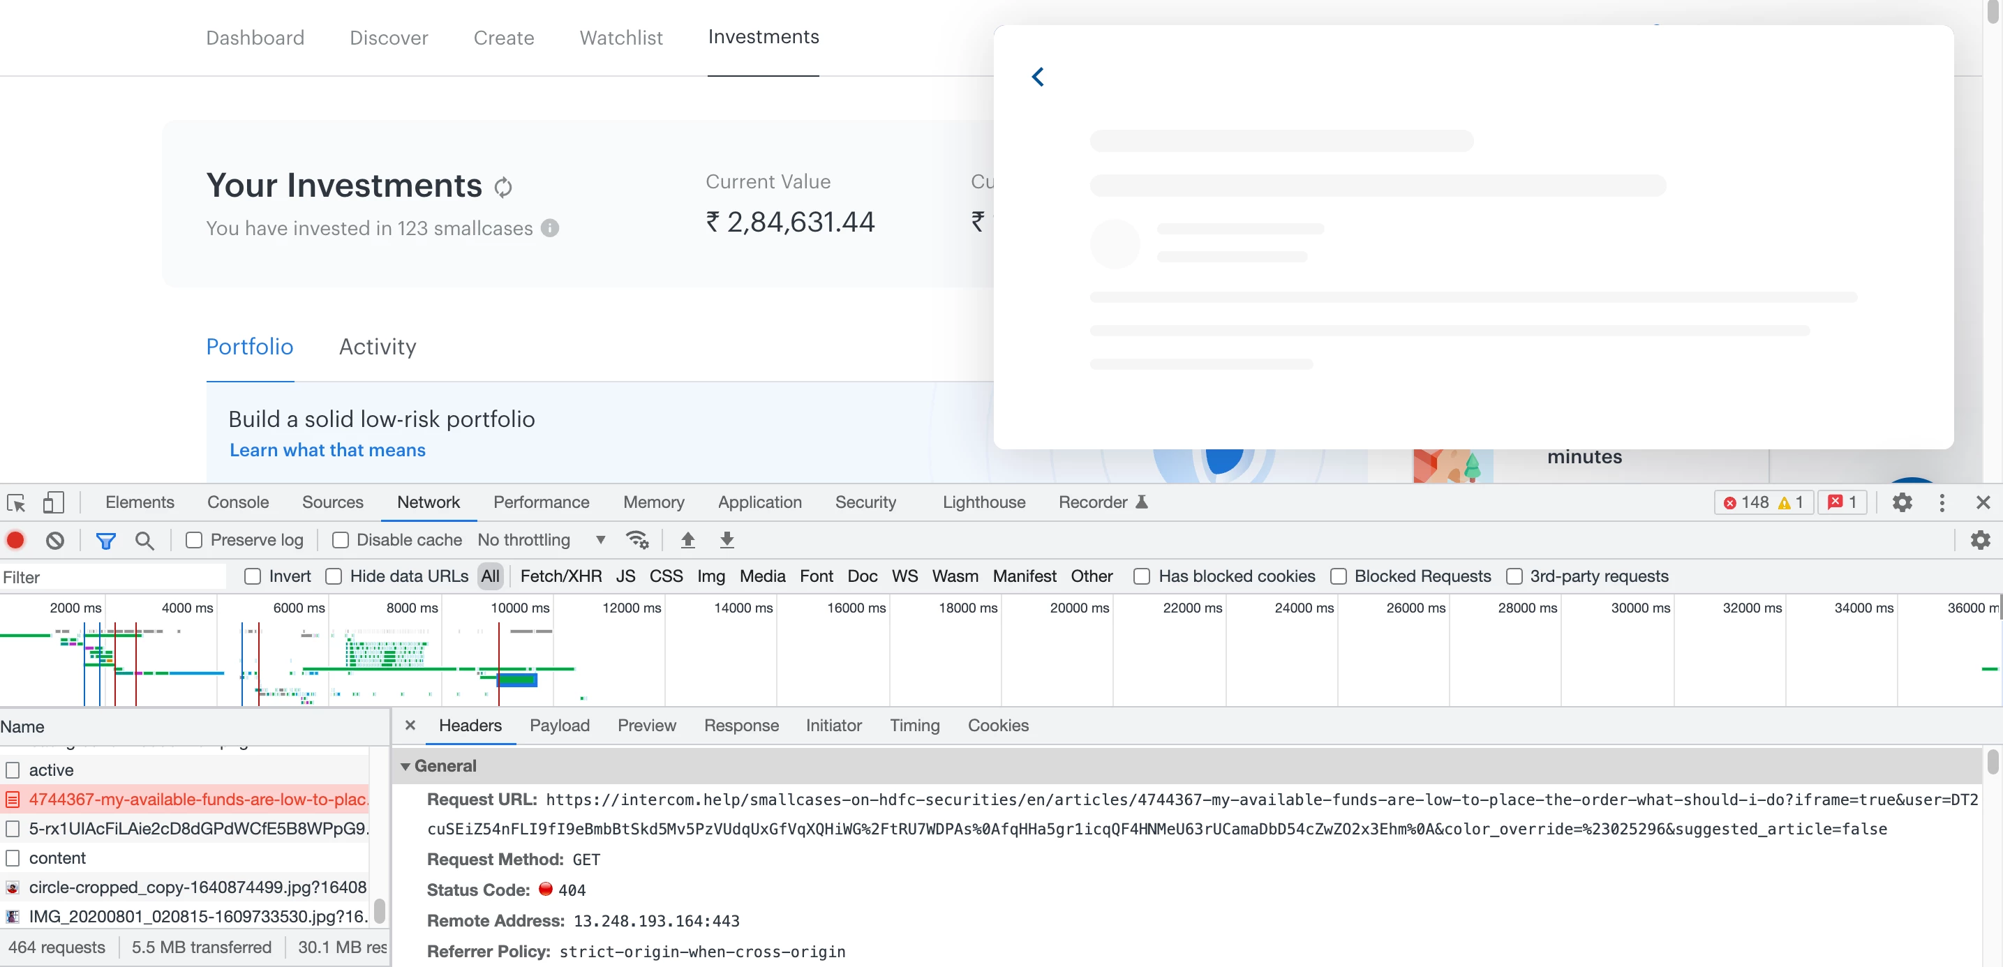
Task: Open DevTools more options menu
Action: pyautogui.click(x=1942, y=503)
